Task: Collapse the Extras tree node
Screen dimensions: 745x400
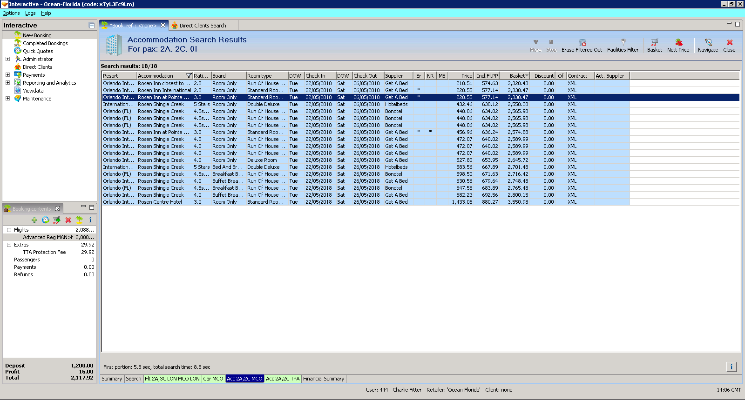Action: 9,245
